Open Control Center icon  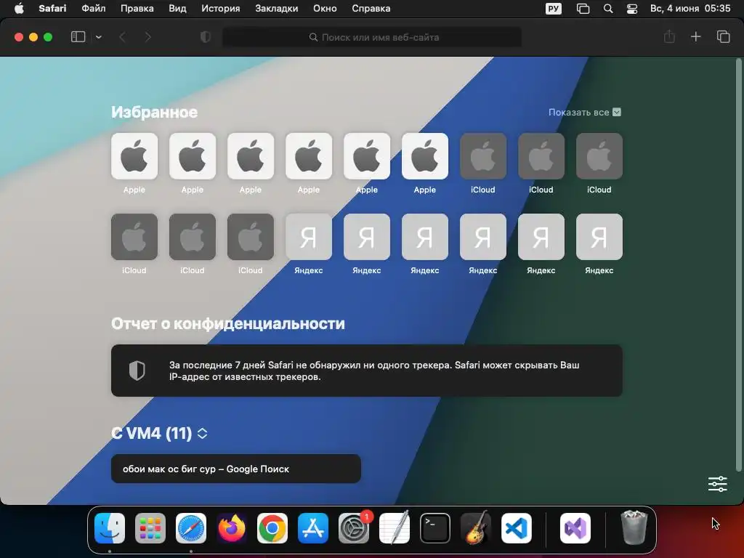coord(632,9)
